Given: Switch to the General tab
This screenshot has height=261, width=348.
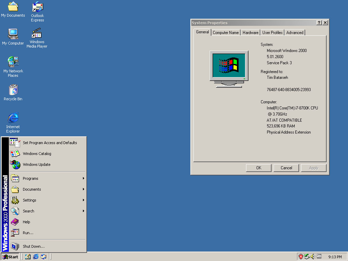Looking at the screenshot, I should pos(203,32).
